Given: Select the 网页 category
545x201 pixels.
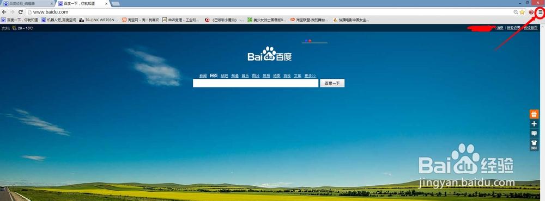Looking at the screenshot, I should coord(214,76).
